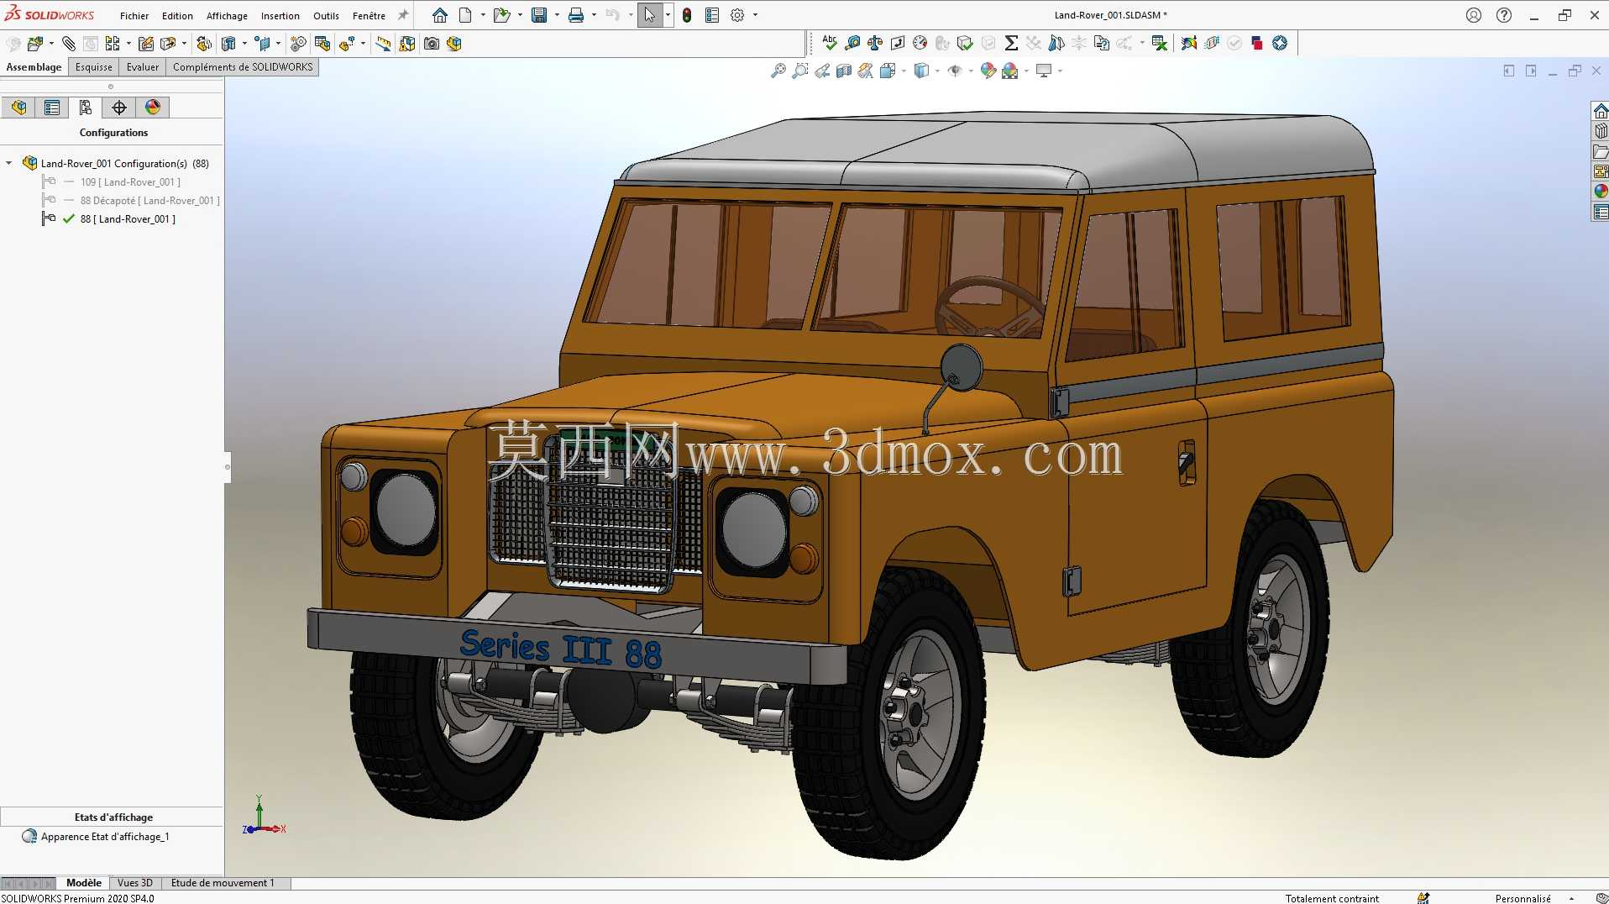Open the Save options dropdown arrow
This screenshot has height=904, width=1609.
coord(557,15)
